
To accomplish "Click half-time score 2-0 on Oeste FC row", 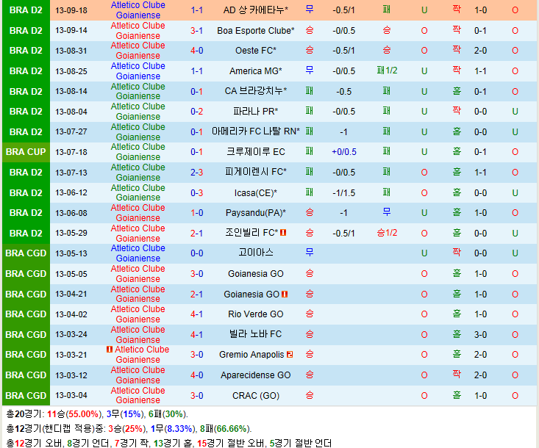I will pos(480,51).
